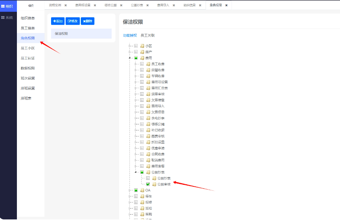Image resolution: width=340 pixels, height=223 pixels.
Task: Click the 公摊审核 folder icon
Action: (x=155, y=184)
